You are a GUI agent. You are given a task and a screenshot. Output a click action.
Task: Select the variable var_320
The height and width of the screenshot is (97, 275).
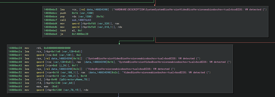coord(104,24)
